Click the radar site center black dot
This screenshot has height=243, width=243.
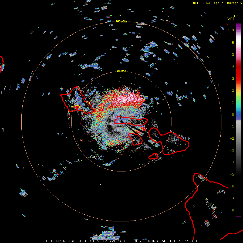(122, 121)
